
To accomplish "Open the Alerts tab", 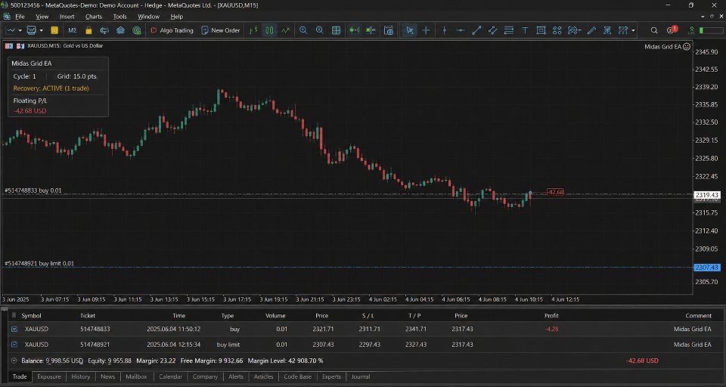I will coord(236,377).
